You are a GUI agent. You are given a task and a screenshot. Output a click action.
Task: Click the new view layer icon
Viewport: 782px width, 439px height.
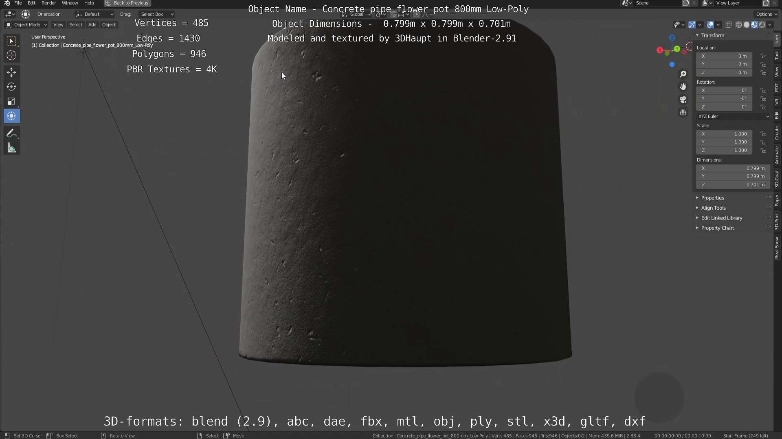(766, 3)
